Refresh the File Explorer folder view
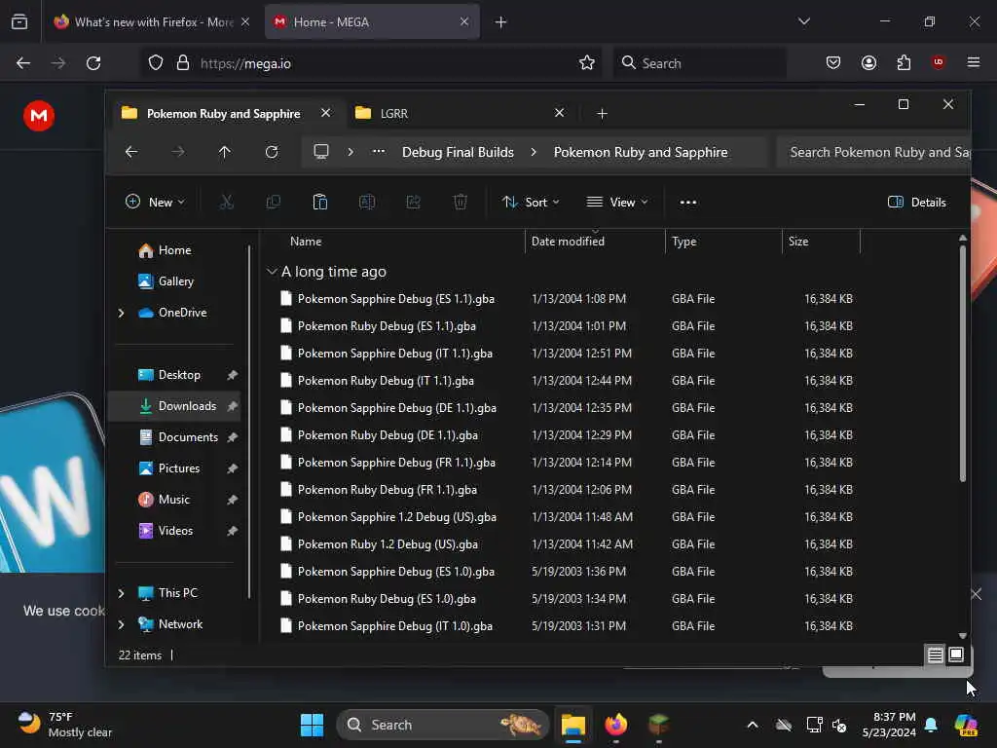997x748 pixels. pos(272,152)
